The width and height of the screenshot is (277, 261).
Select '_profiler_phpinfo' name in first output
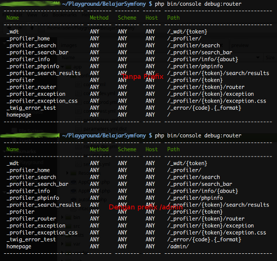tap(33, 66)
